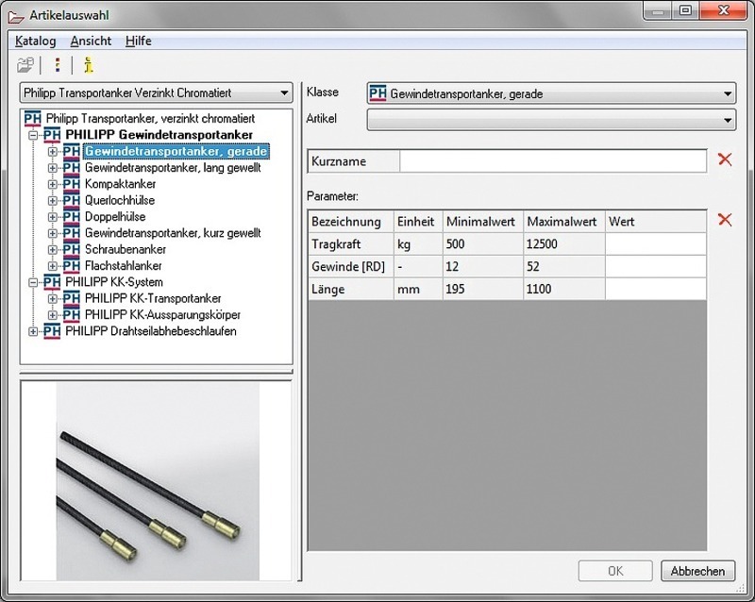Image resolution: width=755 pixels, height=602 pixels.
Task: Select Querlochhülse in the tree
Action: click(x=120, y=201)
